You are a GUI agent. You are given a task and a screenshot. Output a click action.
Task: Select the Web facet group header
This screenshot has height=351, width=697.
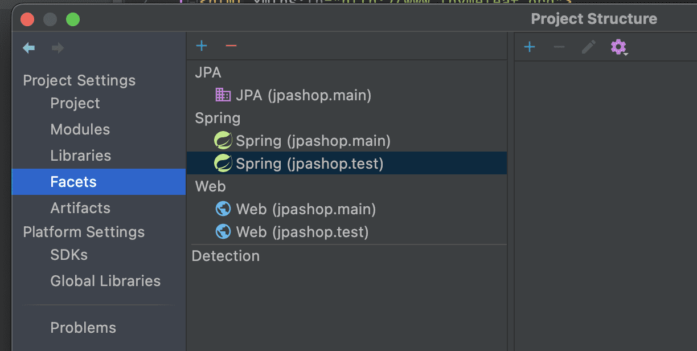[x=210, y=186]
